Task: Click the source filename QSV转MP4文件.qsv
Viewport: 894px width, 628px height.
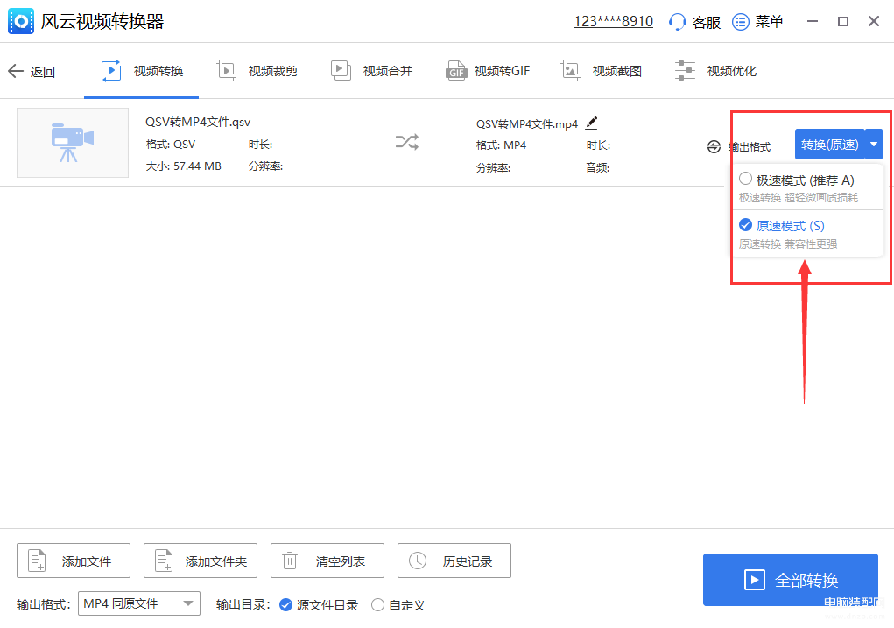Action: click(198, 122)
